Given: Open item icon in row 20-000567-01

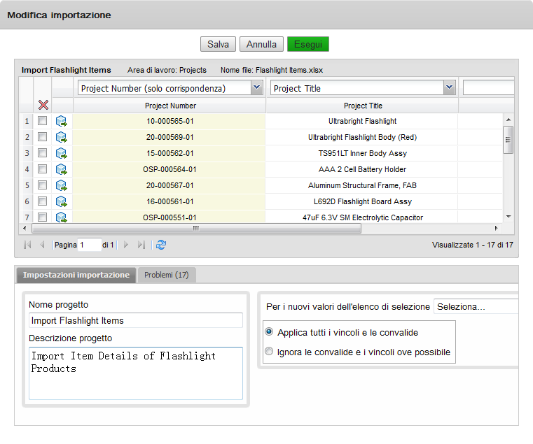Looking at the screenshot, I should coord(61,185).
